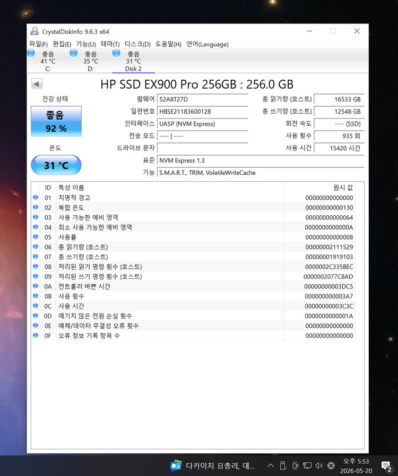This screenshot has width=398, height=476.
Task: Show hidden tray icons chevron
Action: [271, 465]
